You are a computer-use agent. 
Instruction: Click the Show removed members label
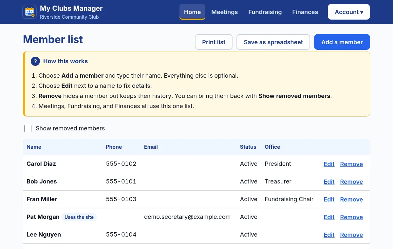[x=70, y=128]
